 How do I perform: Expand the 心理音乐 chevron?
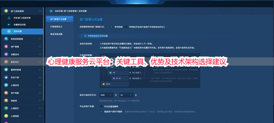coord(40,108)
